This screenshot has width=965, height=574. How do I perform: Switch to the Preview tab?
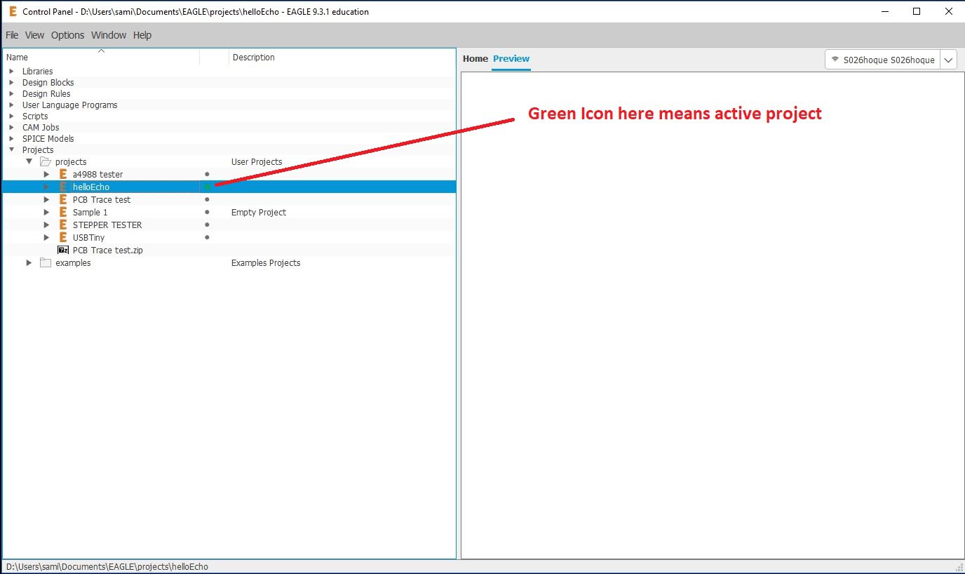(511, 59)
